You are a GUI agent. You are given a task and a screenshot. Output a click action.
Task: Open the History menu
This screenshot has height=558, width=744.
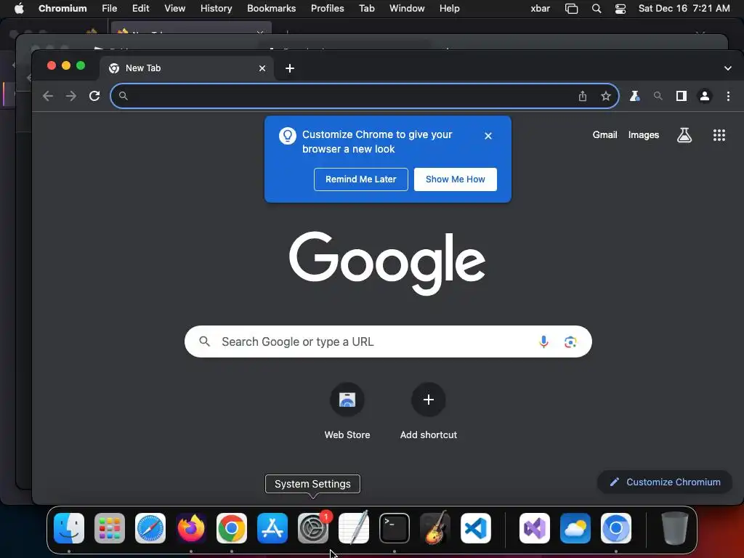[216, 9]
